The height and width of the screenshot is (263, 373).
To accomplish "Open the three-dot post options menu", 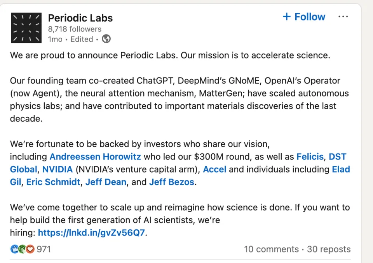I will pos(343,17).
